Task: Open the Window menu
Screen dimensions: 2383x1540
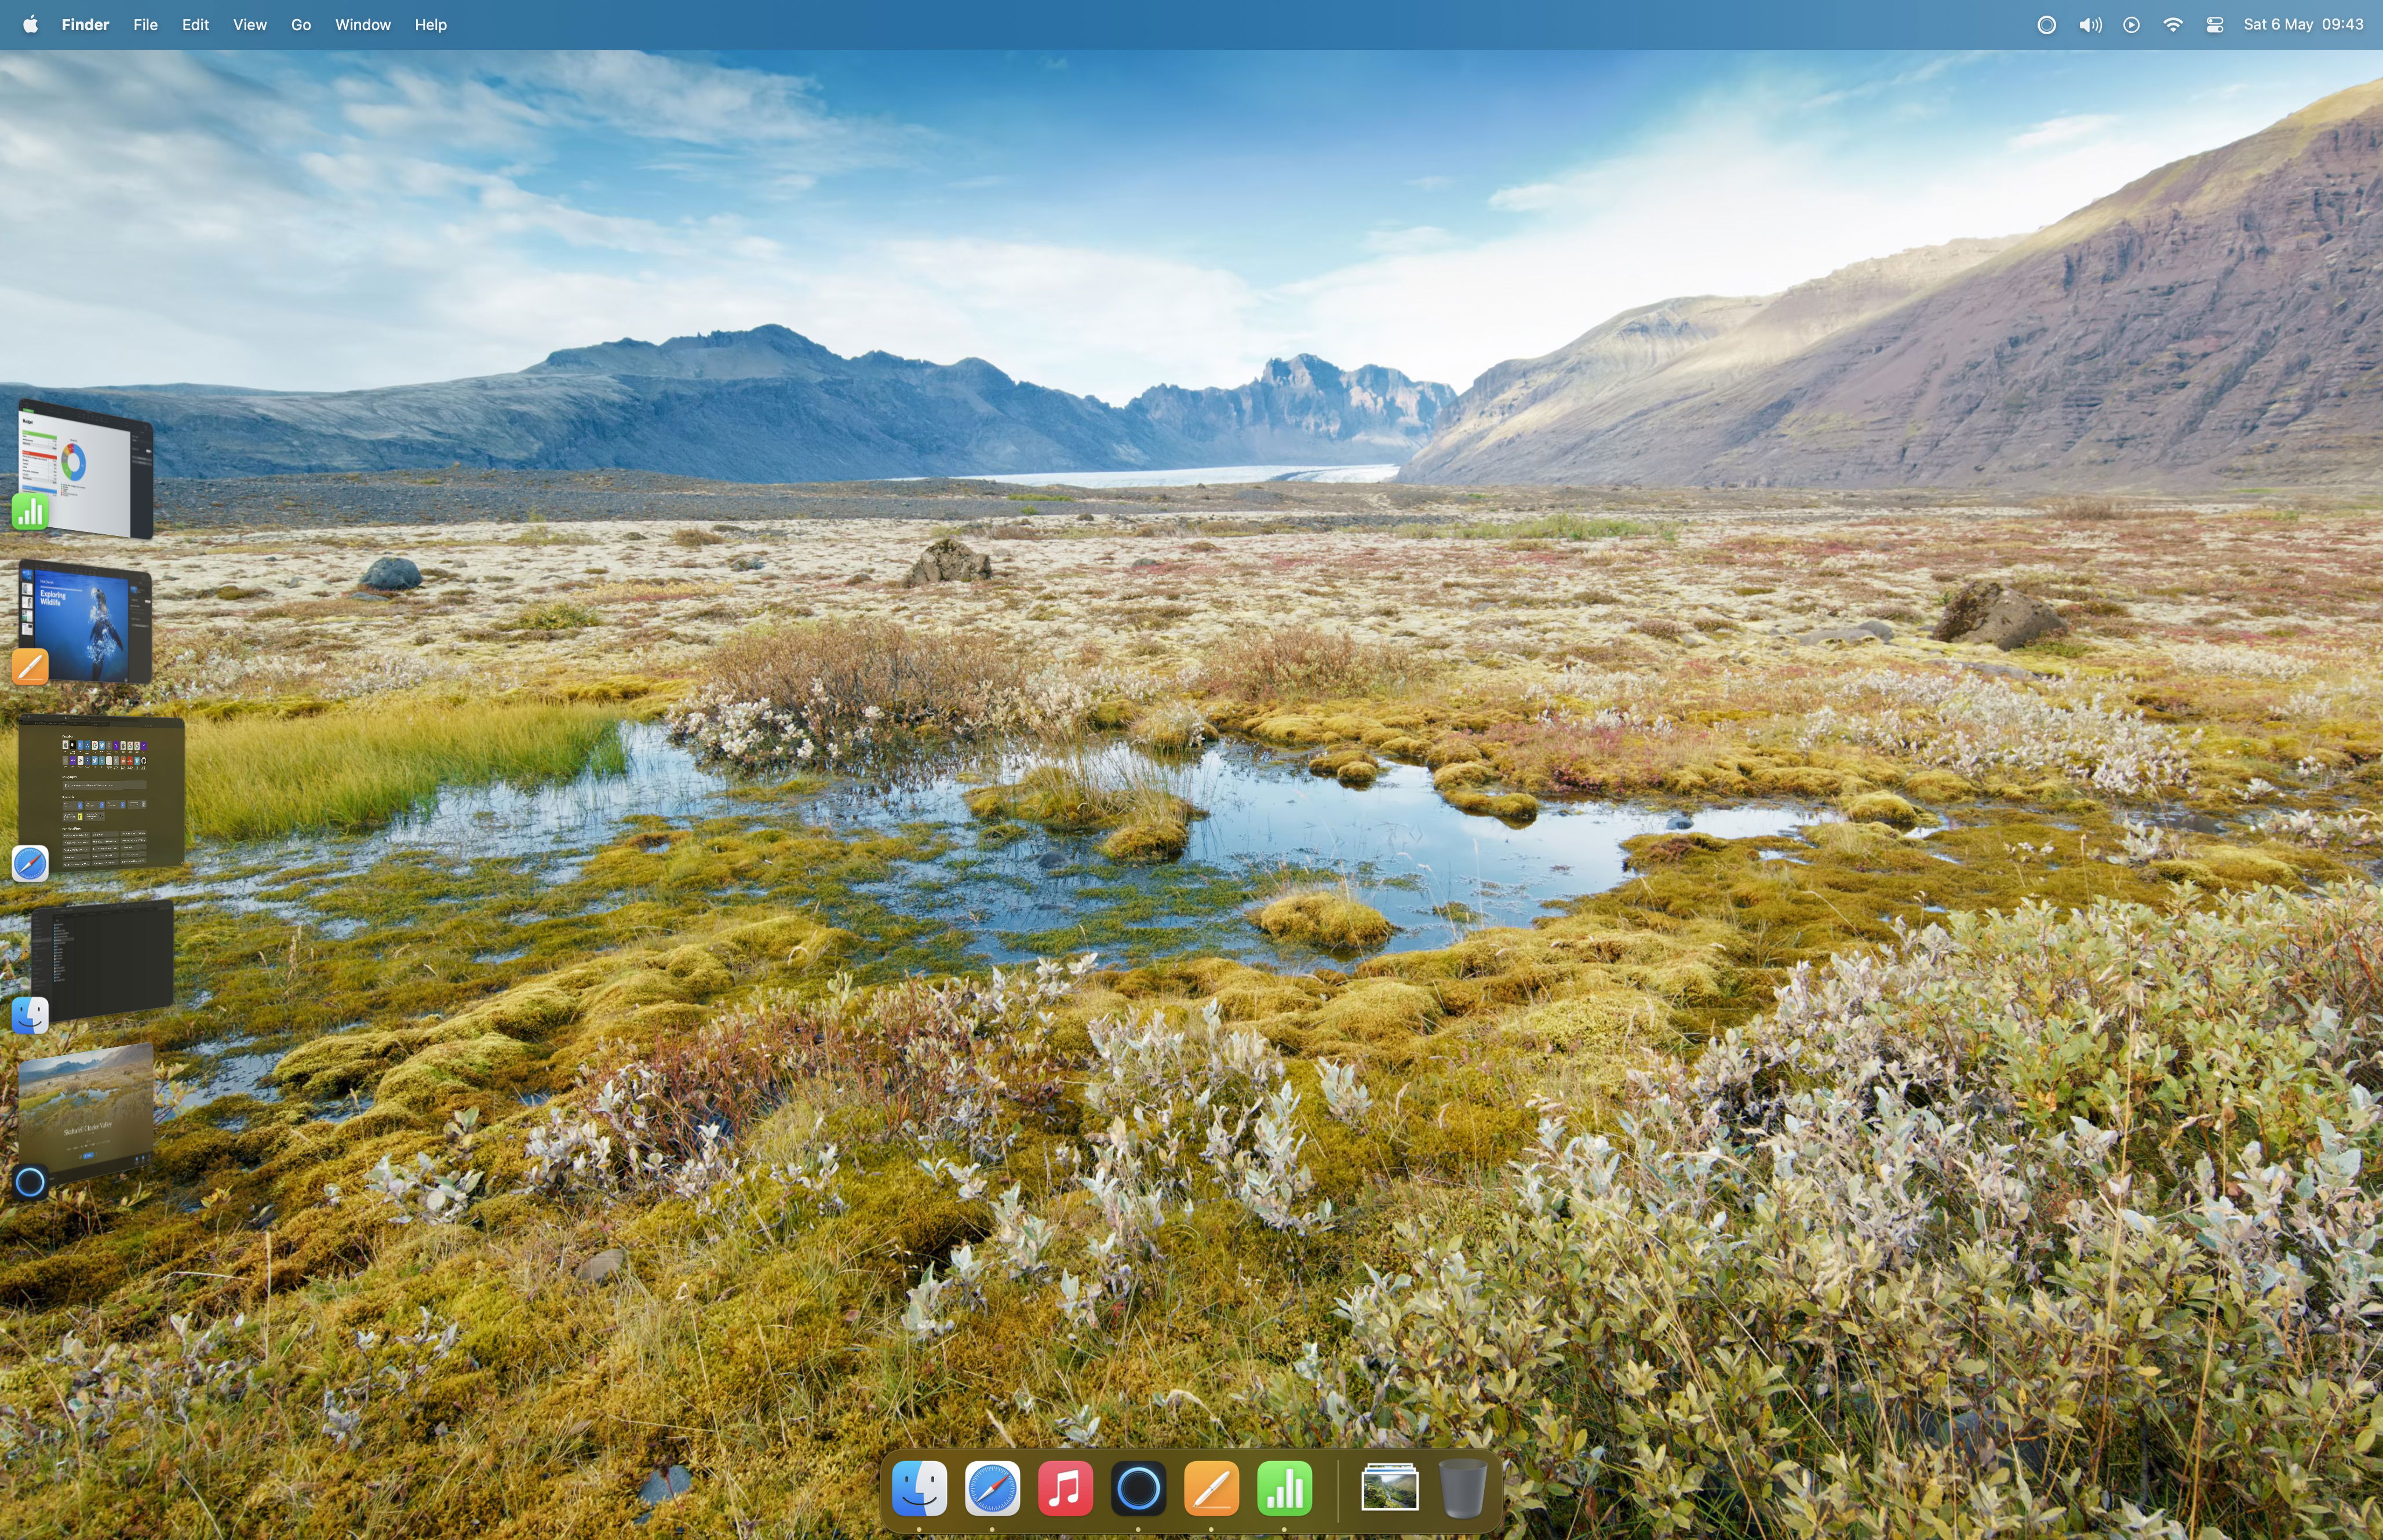Action: click(362, 25)
